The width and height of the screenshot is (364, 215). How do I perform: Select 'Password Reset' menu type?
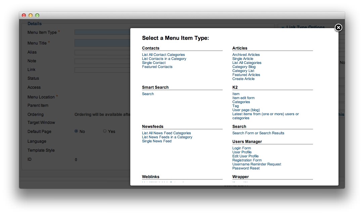pyautogui.click(x=246, y=168)
